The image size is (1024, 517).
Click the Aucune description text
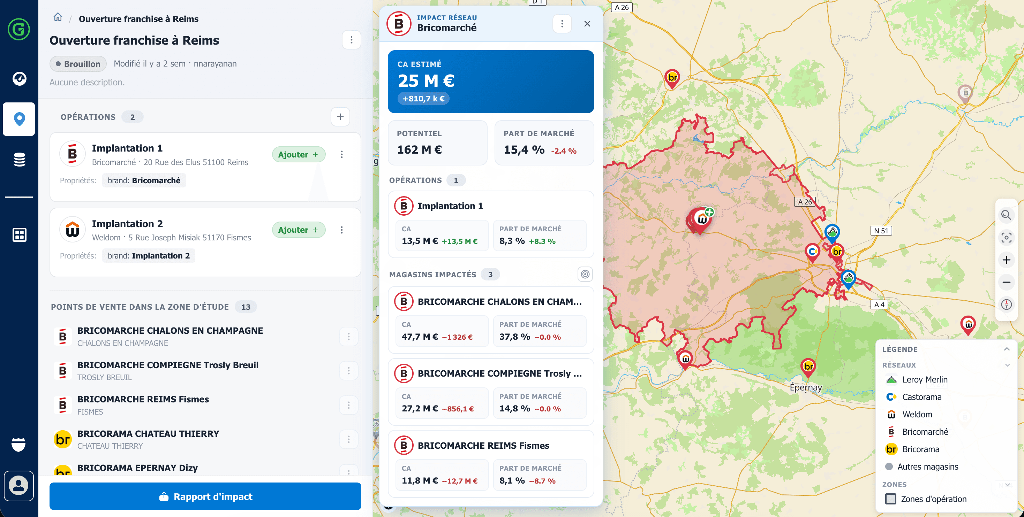tap(87, 82)
